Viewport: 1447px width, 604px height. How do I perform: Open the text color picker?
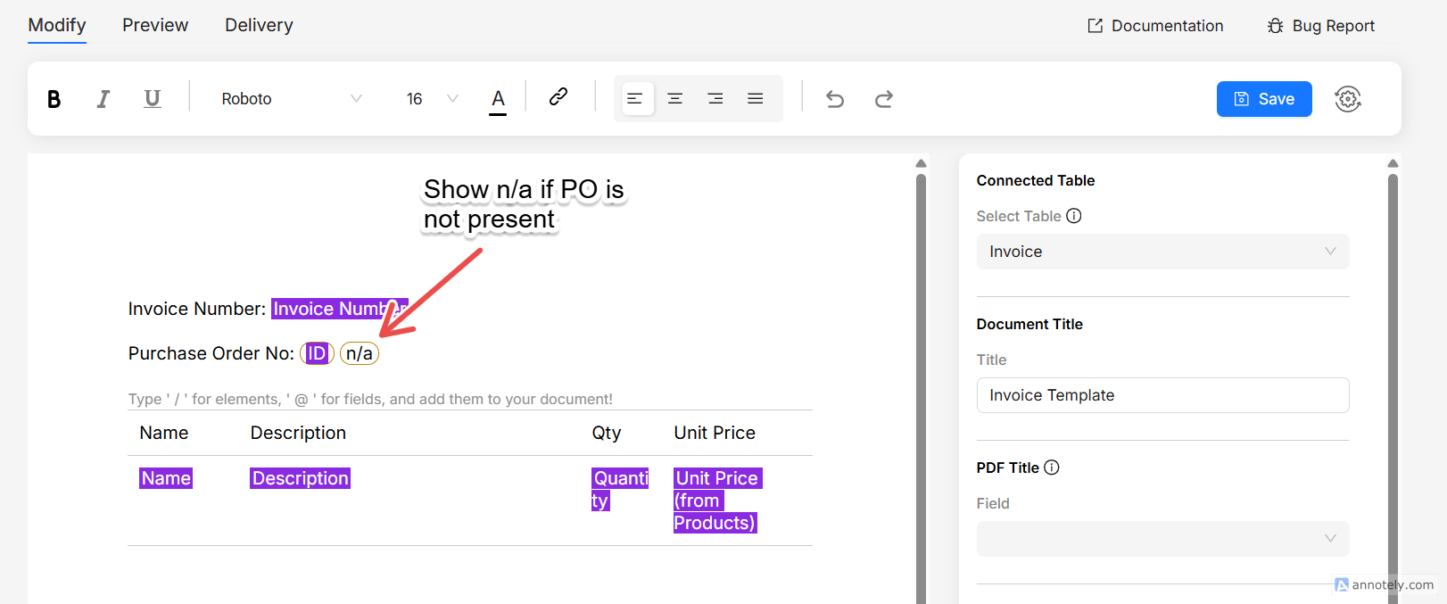click(x=498, y=99)
